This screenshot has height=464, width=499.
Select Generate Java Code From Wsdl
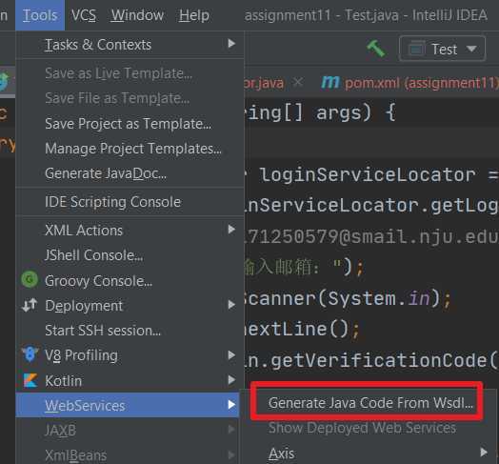pos(370,402)
